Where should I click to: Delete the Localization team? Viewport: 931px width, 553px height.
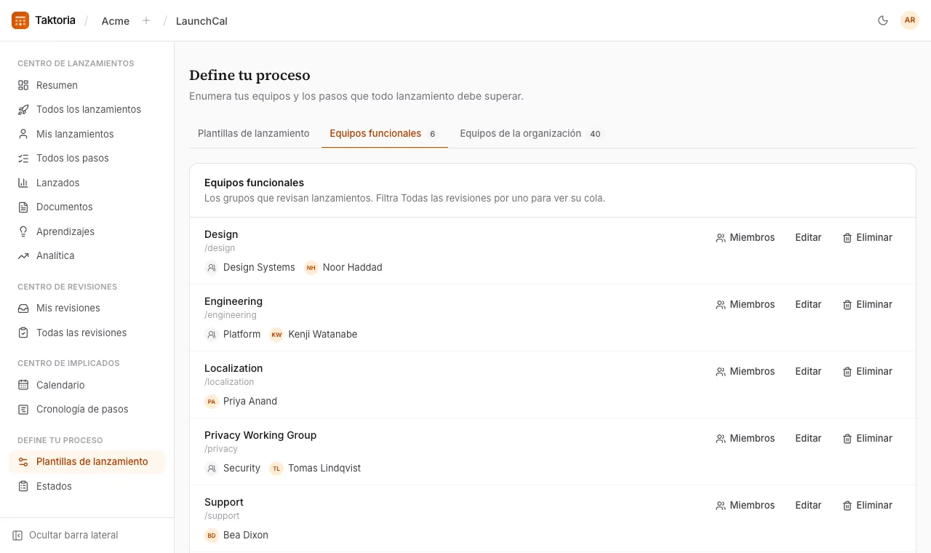[867, 371]
